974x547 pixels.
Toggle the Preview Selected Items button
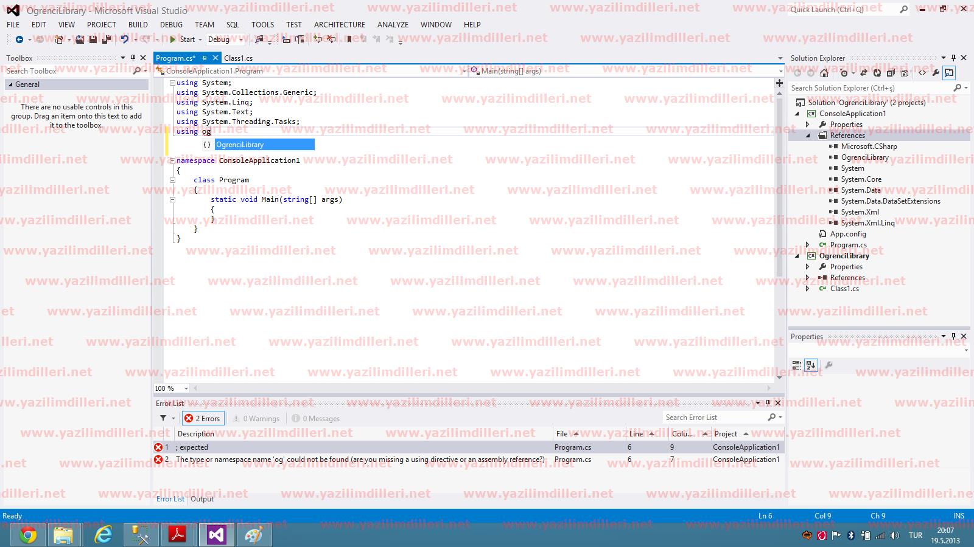click(x=950, y=73)
